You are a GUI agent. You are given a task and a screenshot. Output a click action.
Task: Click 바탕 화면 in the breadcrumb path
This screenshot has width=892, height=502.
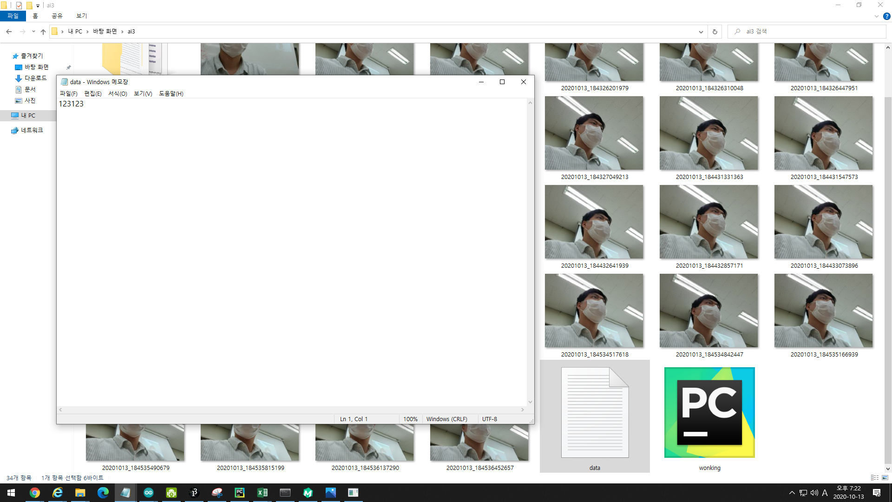[x=105, y=32]
